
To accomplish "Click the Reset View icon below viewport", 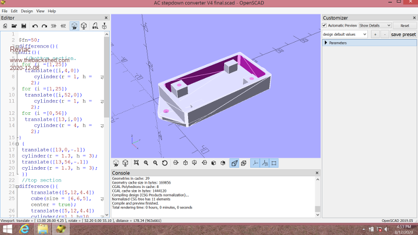I will pyautogui.click(x=165, y=163).
